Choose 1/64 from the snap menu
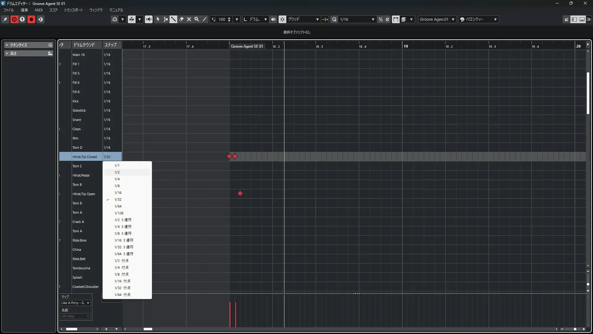Screen dimensions: 593x334 point(118,206)
